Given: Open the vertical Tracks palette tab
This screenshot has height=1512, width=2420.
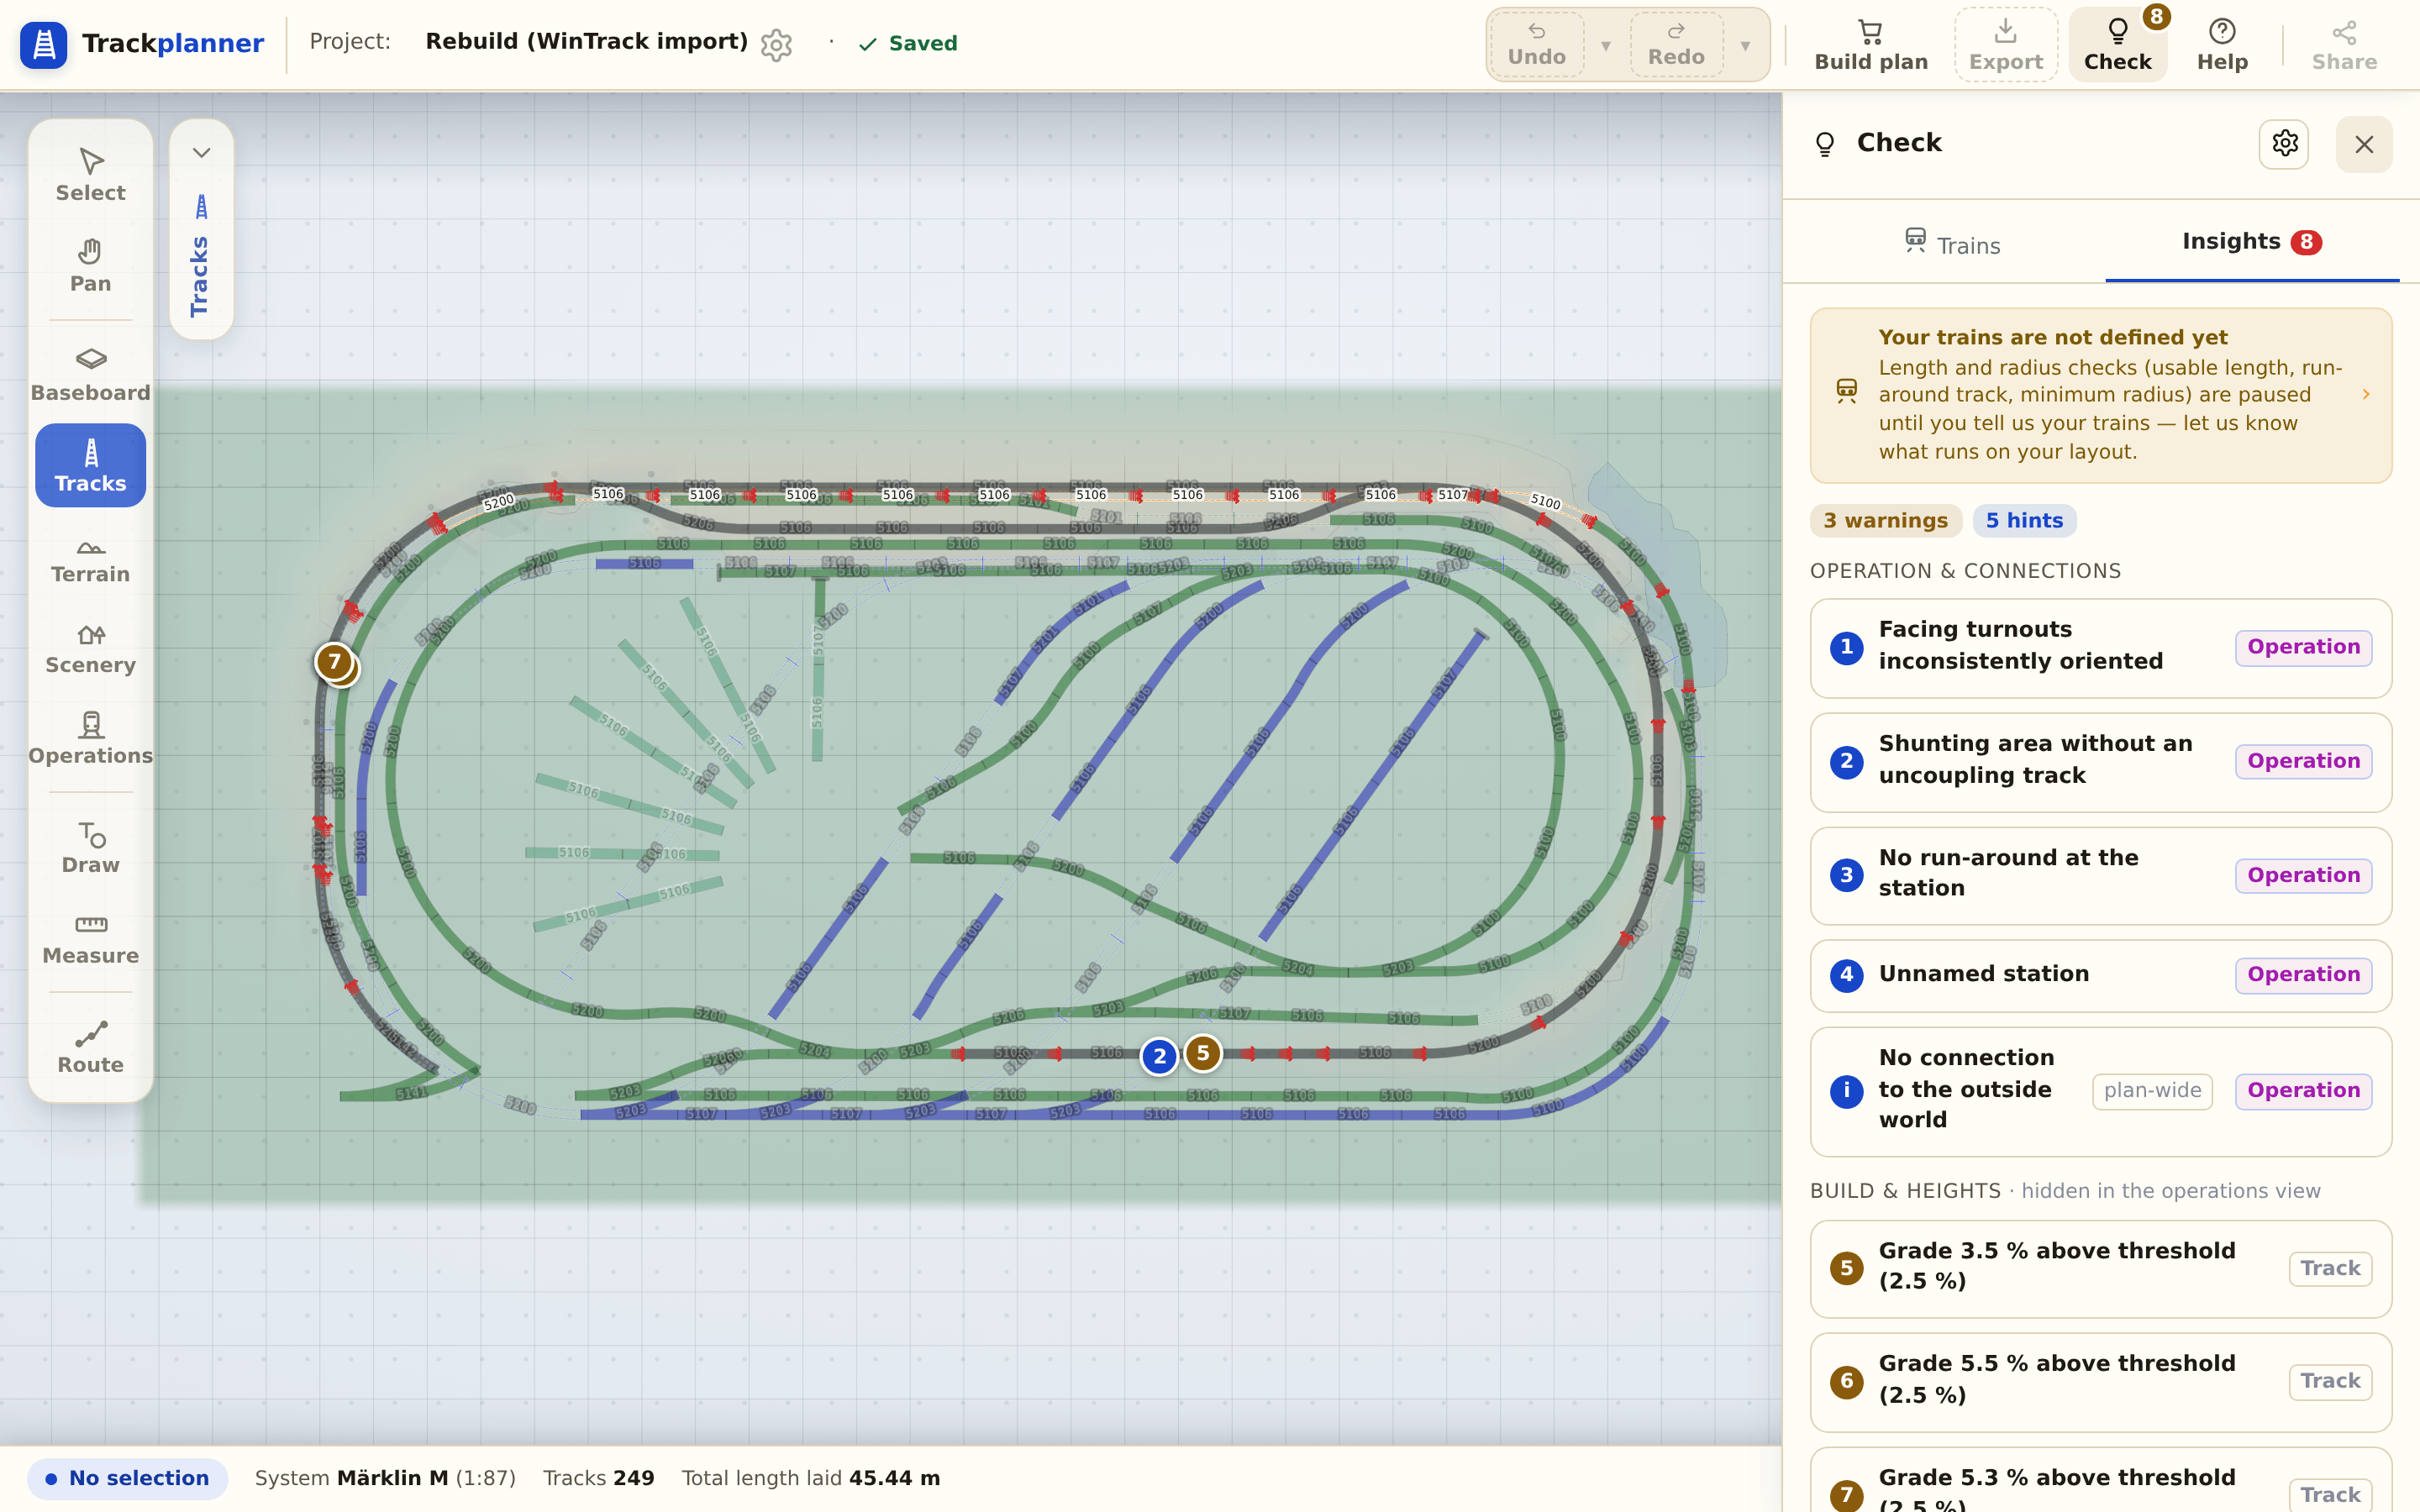Looking at the screenshot, I should tap(201, 256).
